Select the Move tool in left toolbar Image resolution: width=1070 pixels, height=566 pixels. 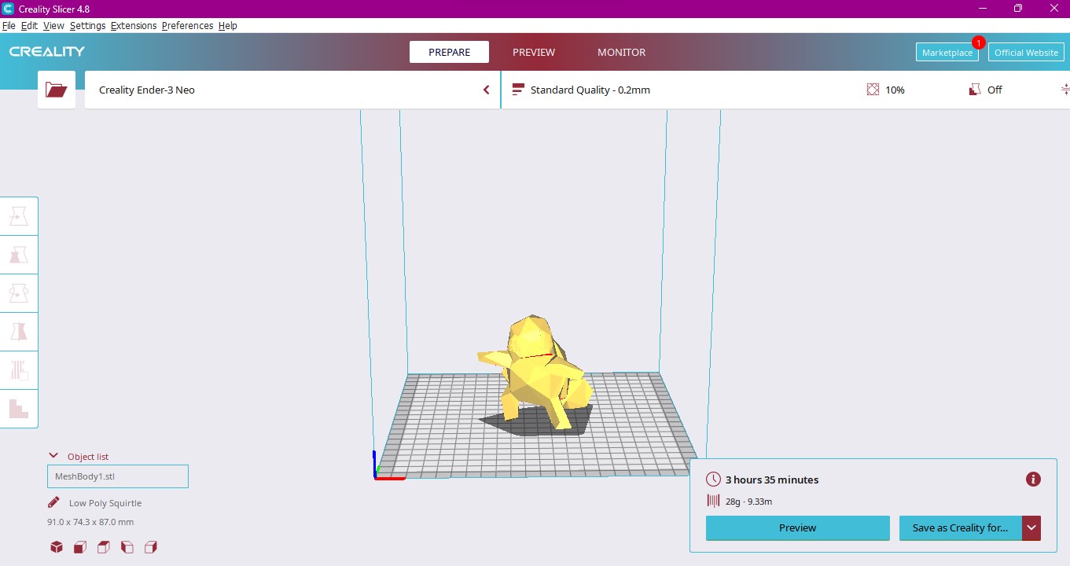[x=19, y=216]
